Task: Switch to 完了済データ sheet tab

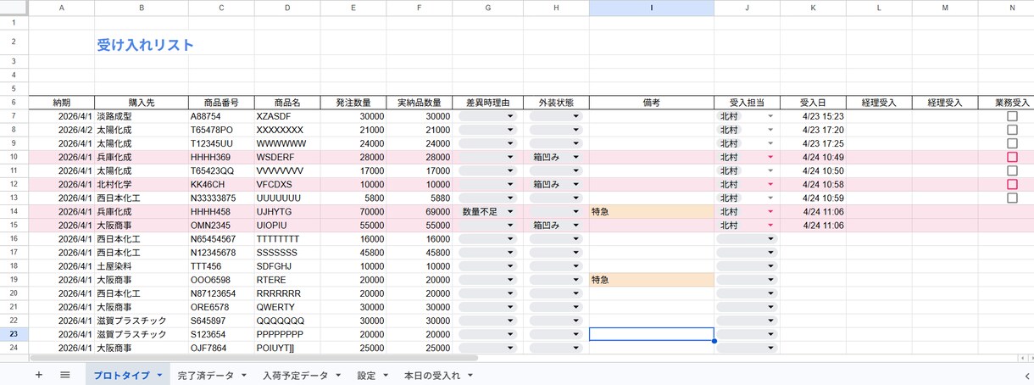Action: (206, 375)
